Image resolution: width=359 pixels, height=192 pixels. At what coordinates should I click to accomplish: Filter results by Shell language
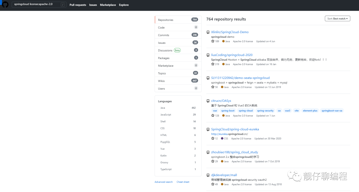point(178,121)
